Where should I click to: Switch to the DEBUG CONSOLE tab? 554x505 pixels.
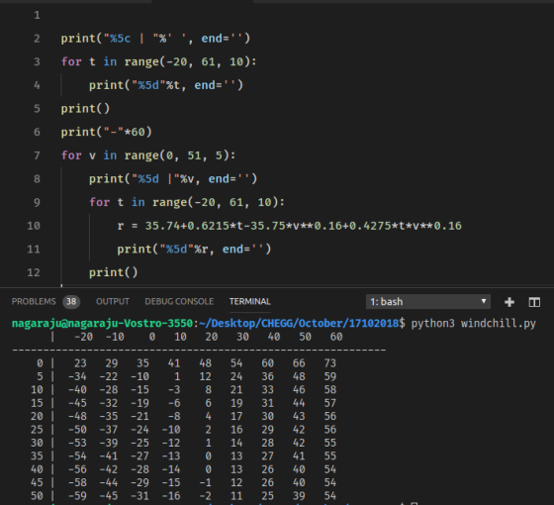(x=179, y=302)
